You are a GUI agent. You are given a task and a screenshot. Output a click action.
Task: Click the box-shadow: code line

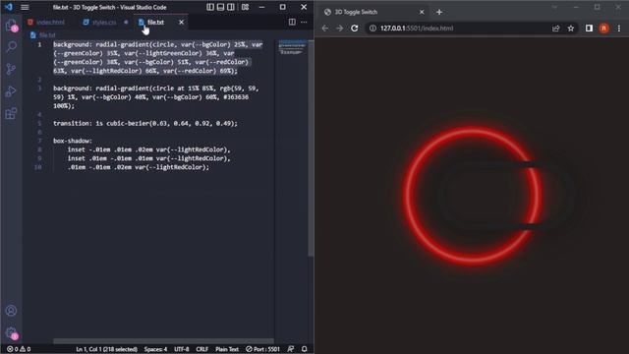click(73, 141)
